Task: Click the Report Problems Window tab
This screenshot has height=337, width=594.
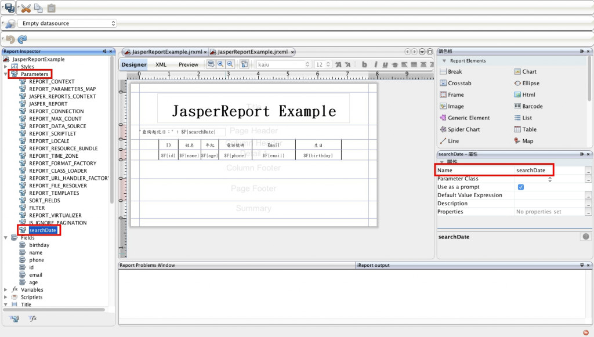Action: [147, 266]
